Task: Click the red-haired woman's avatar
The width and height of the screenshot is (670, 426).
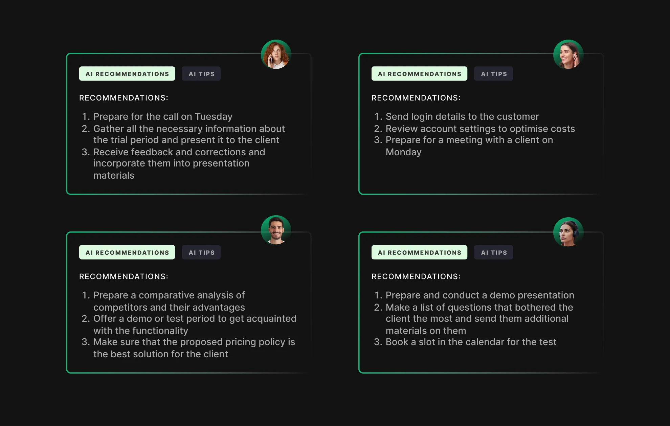Action: [x=275, y=55]
